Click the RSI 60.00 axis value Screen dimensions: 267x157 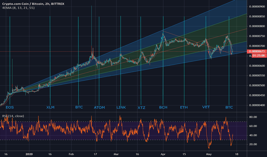[253, 126]
